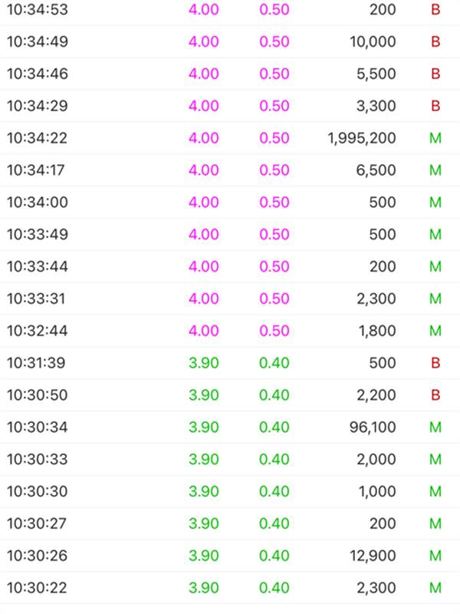Click the B marker at 10:30:50
The image size is (460, 614).
pos(435,395)
